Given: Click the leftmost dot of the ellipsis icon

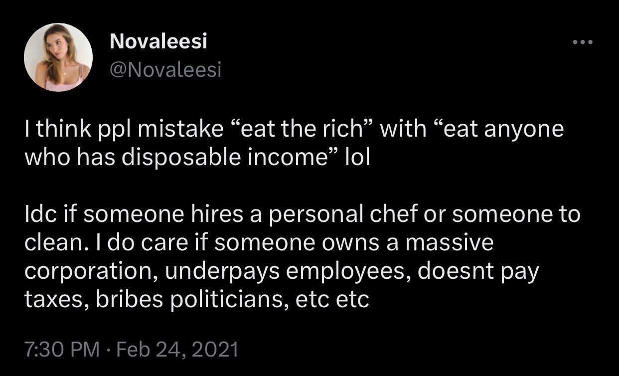Looking at the screenshot, I should 576,42.
